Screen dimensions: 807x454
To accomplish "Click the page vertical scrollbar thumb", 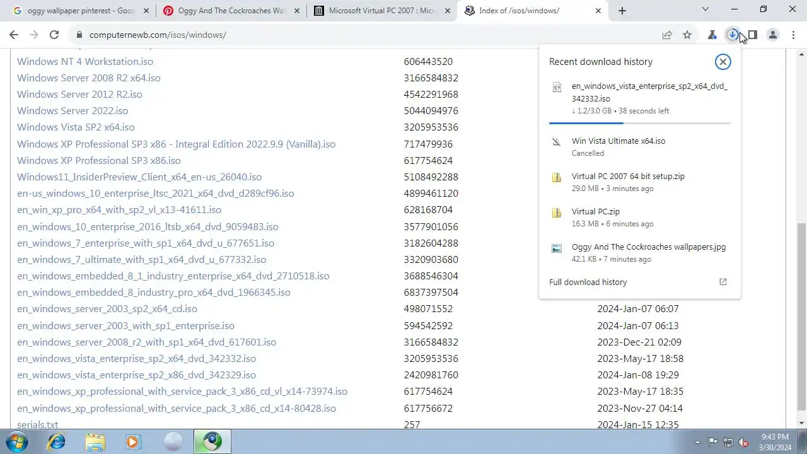I will click(801, 317).
